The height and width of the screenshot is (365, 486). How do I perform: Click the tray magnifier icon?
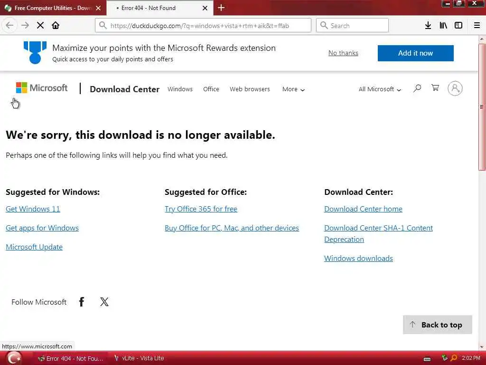point(453,358)
